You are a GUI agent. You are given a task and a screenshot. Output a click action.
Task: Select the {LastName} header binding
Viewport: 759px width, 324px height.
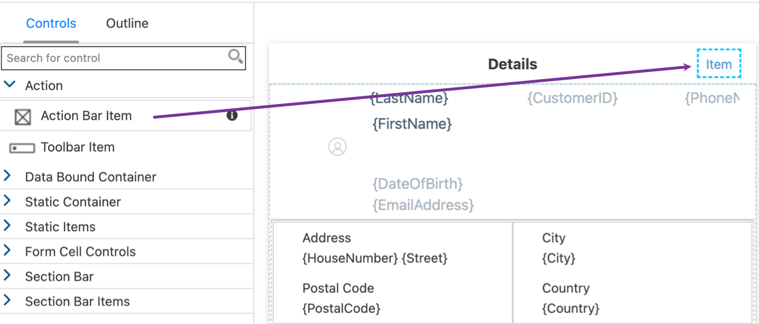[409, 98]
